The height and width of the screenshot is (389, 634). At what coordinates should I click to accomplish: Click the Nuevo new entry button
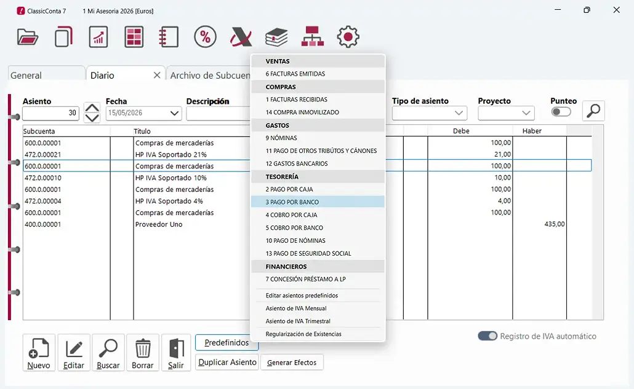[x=39, y=353]
